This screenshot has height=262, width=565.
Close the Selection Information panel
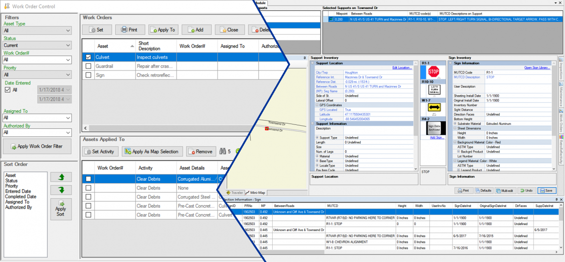click(560, 200)
